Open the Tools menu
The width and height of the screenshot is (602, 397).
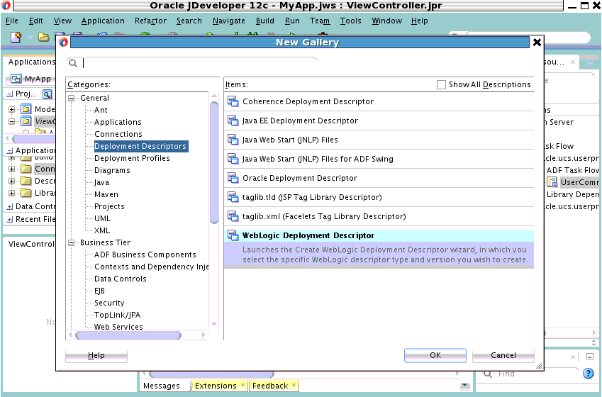click(350, 21)
